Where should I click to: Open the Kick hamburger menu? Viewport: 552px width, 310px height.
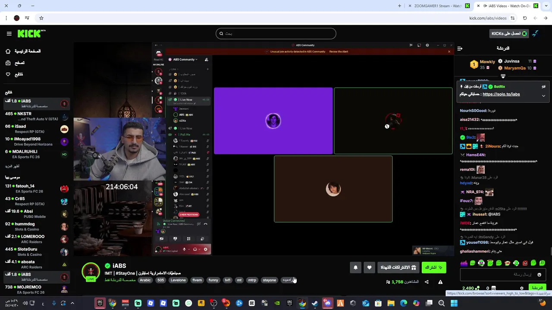tap(9, 34)
